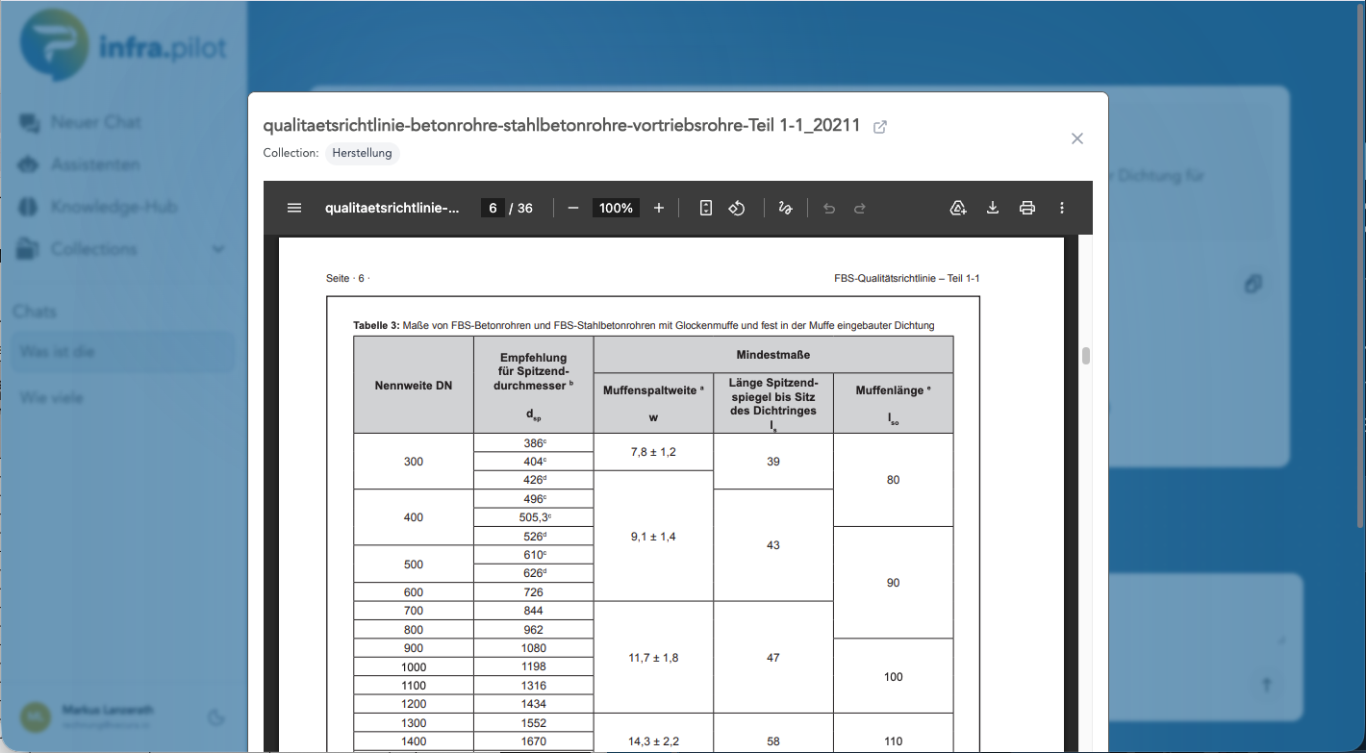This screenshot has width=1366, height=753.
Task: Zoom out of the PDF document
Action: [573, 208]
